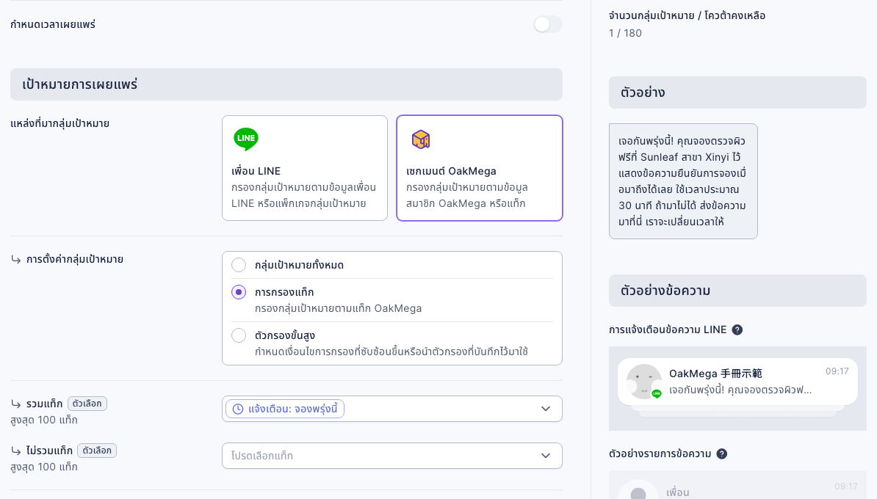This screenshot has height=499, width=877.
Task: Click the arrow icon beside การตั้งค่ากลุ่มเป้าหมาย
Action: click(16, 259)
